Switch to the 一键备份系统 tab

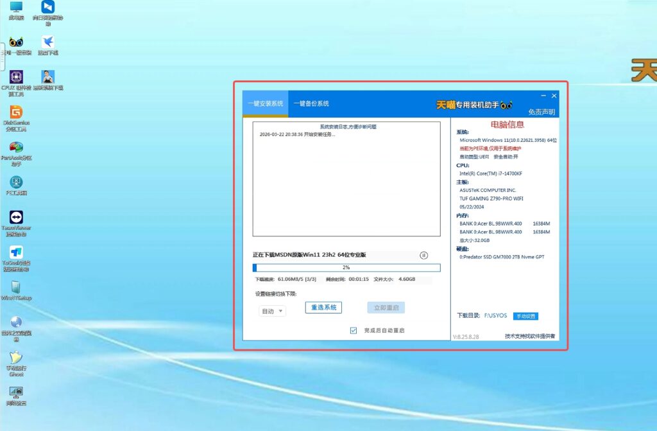click(x=311, y=103)
